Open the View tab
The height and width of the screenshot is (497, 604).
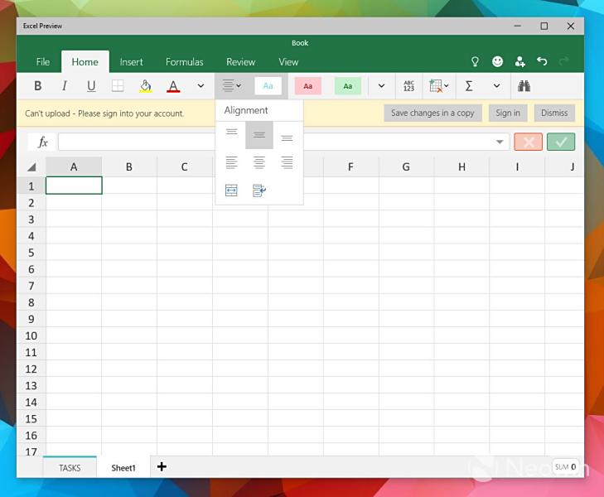(x=288, y=62)
